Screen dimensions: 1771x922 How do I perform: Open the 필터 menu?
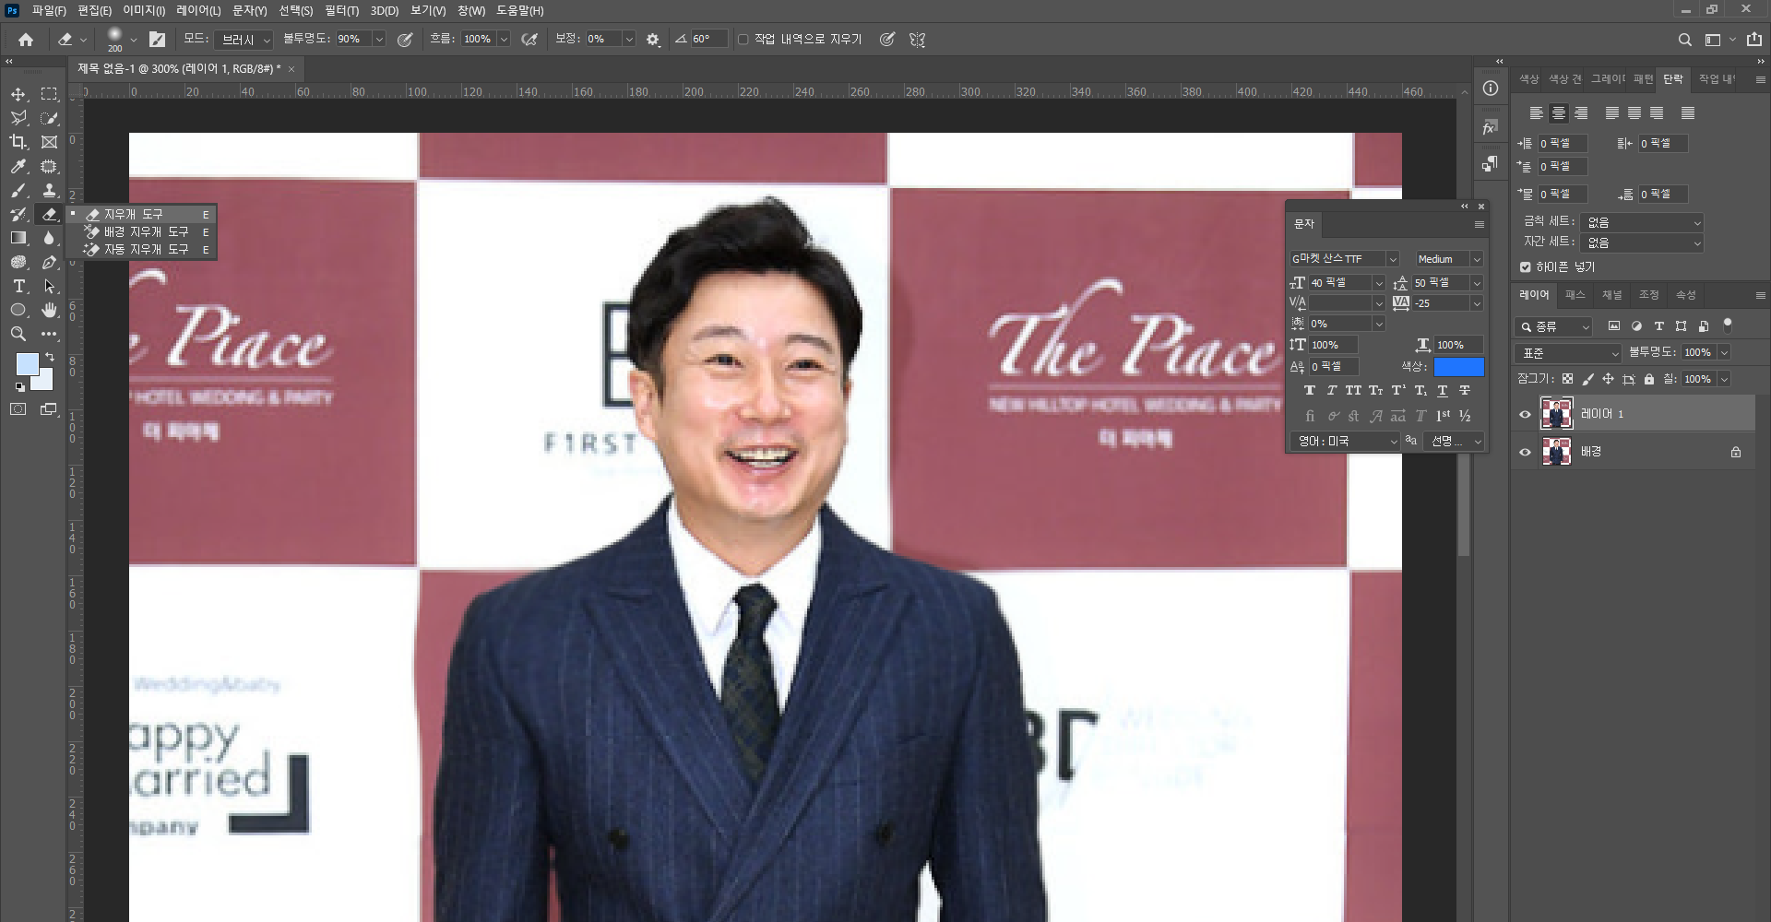click(340, 10)
